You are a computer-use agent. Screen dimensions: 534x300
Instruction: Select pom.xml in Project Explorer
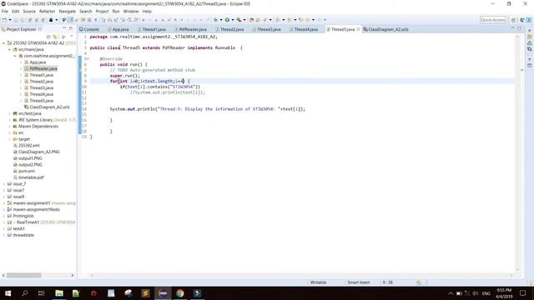tap(27, 171)
